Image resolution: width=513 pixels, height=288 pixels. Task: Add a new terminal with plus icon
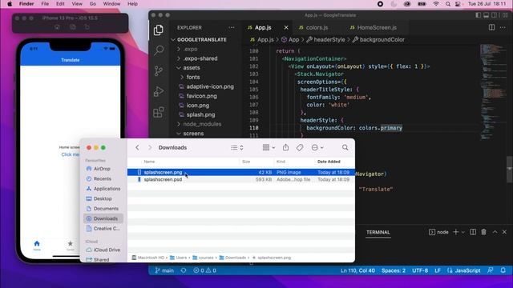tap(456, 232)
